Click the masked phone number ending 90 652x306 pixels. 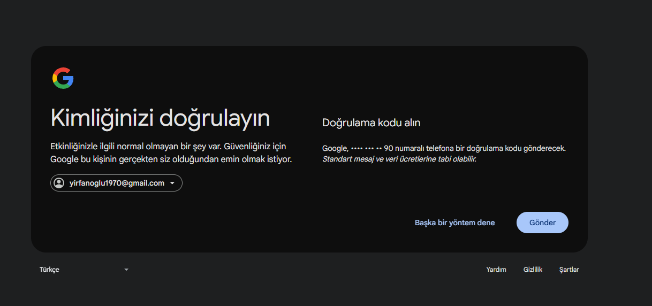click(x=372, y=148)
